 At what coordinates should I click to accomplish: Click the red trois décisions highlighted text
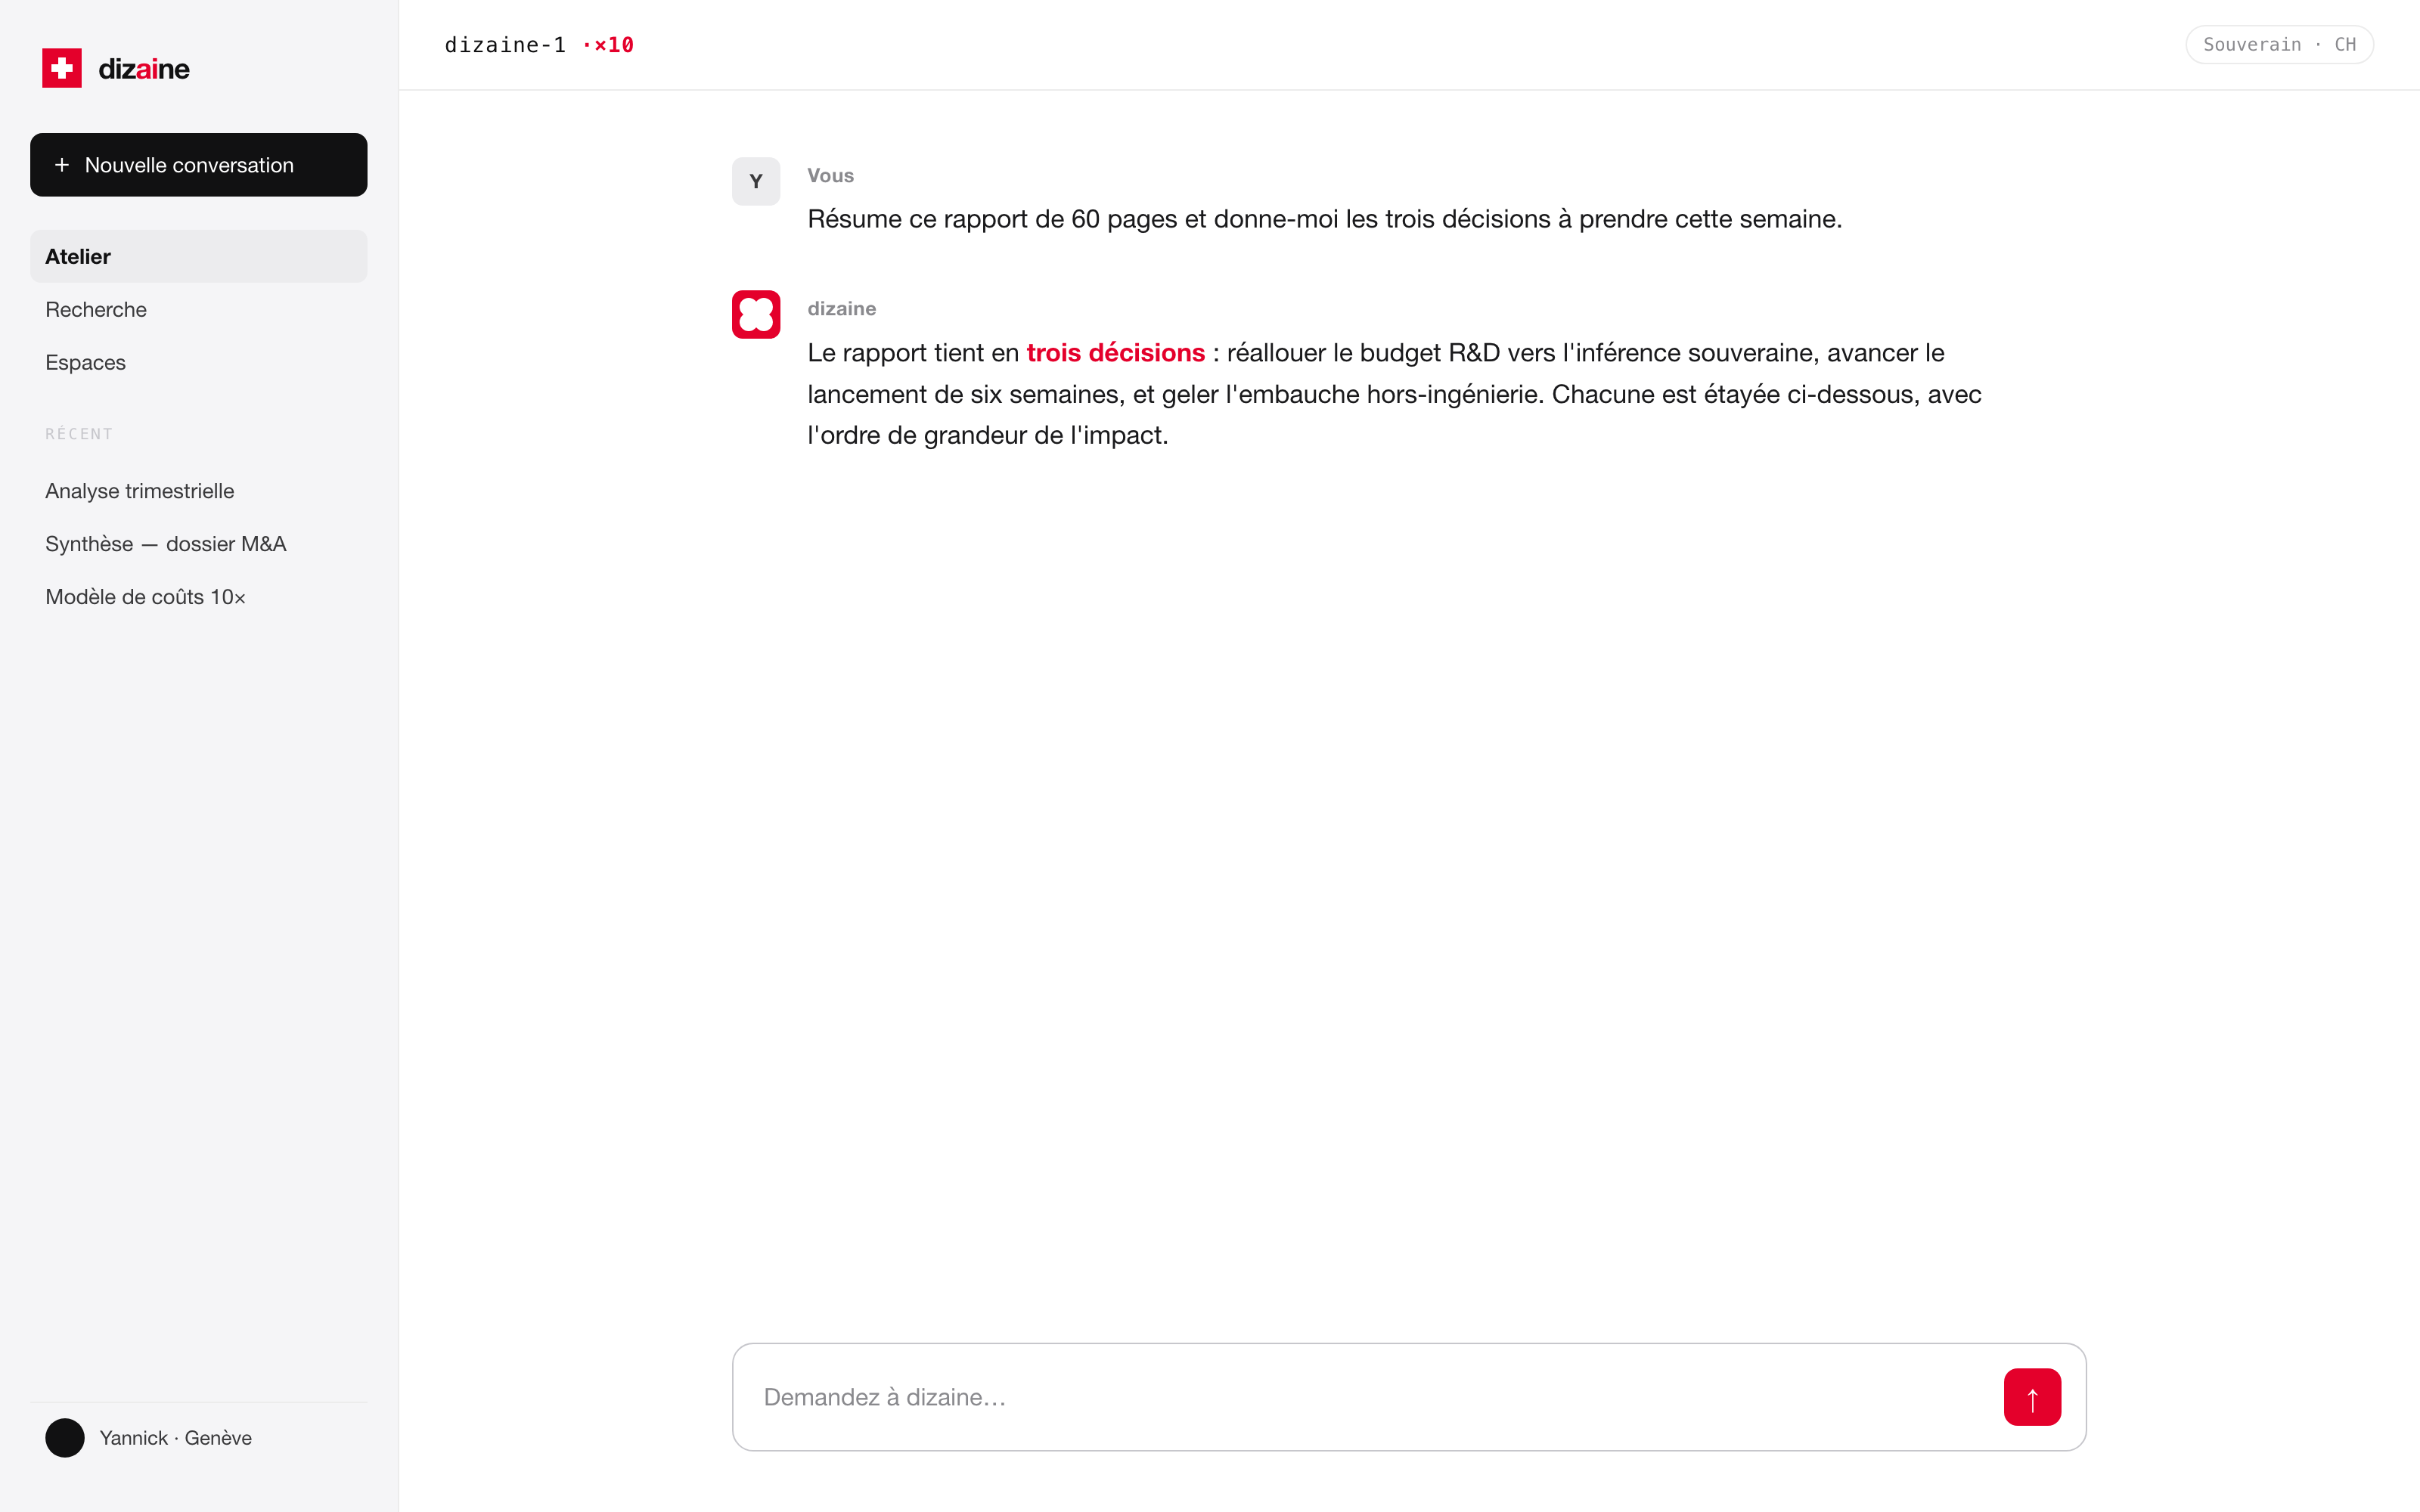[1116, 353]
